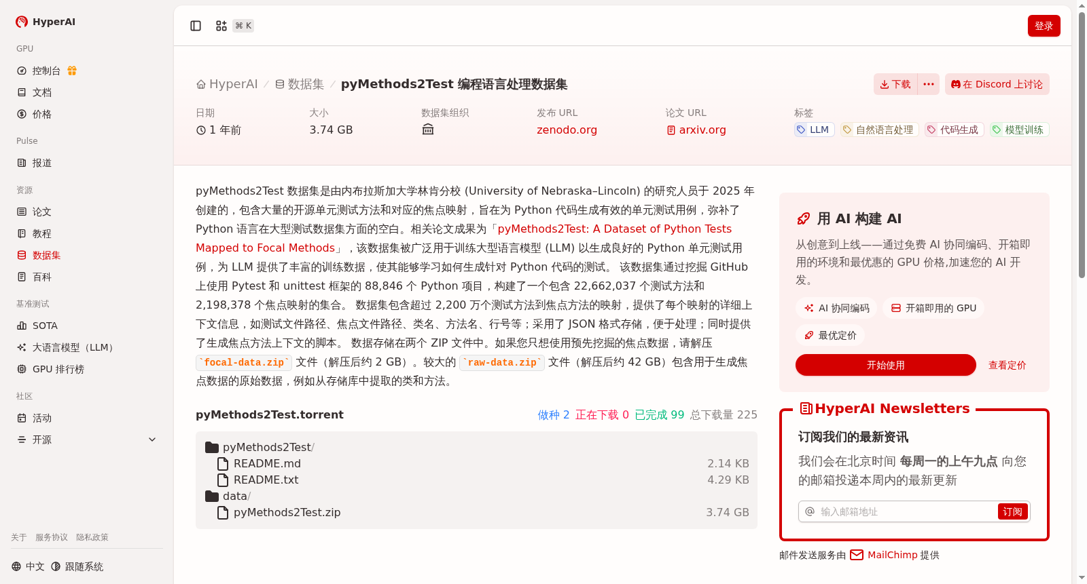1087x584 pixels.
Task: Open 控制台 in the sidebar
Action: click(x=46, y=71)
